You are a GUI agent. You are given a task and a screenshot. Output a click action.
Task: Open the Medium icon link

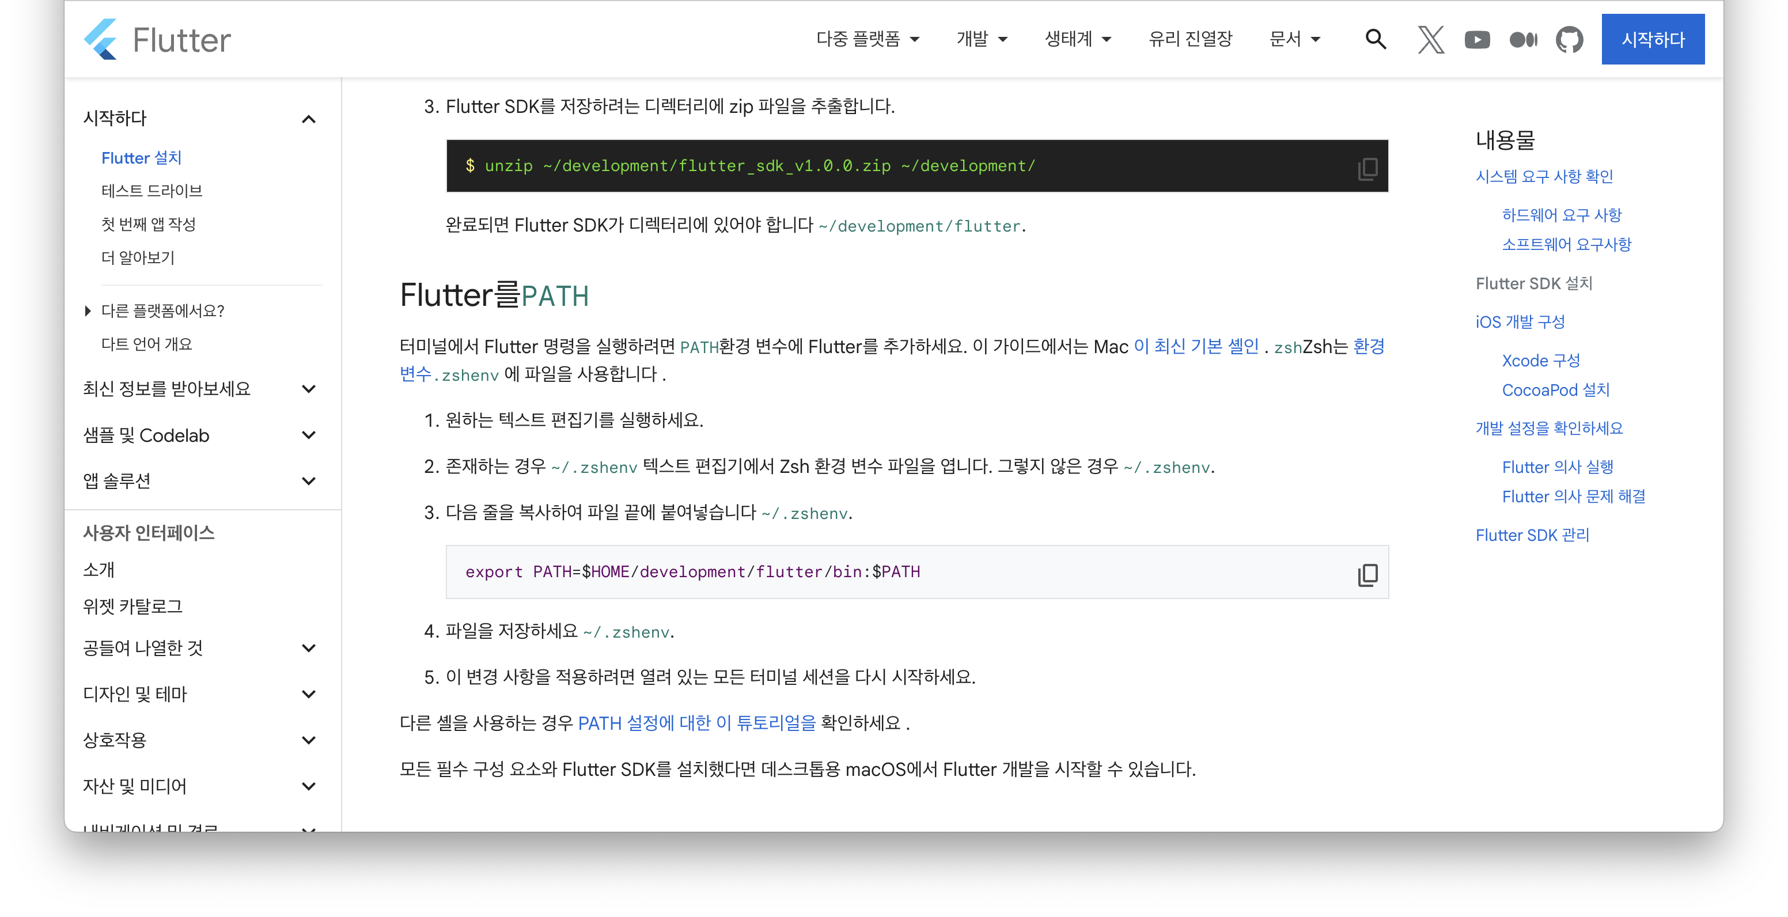tap(1523, 40)
